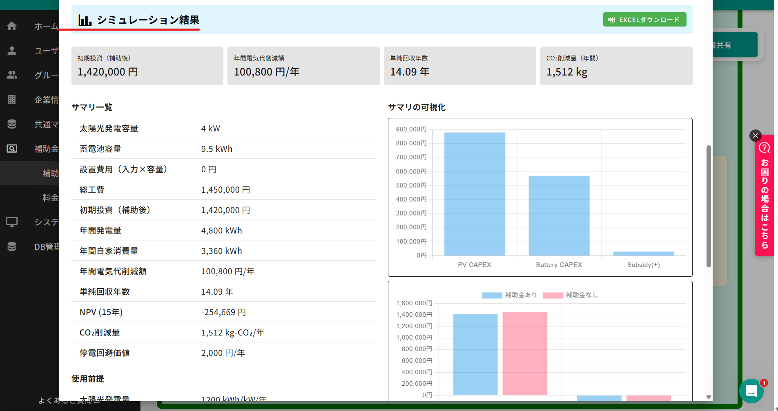Open the chat widget bubble icon
778x411 pixels.
[x=751, y=391]
